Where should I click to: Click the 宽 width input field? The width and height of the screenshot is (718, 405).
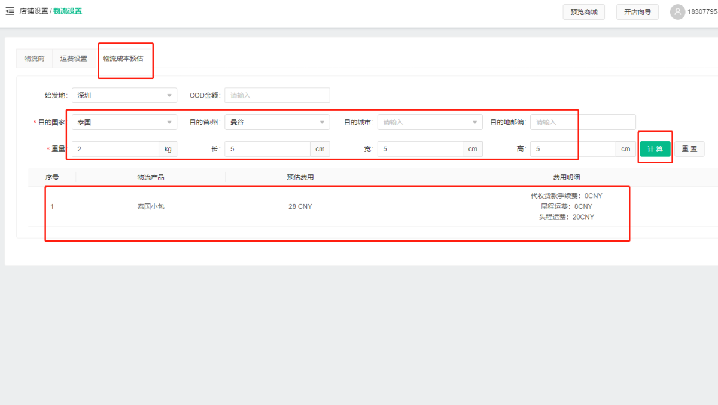click(420, 149)
